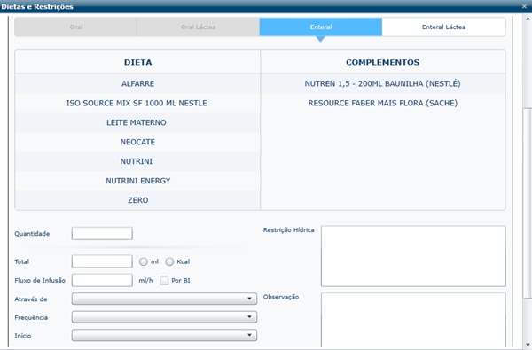Image resolution: width=532 pixels, height=350 pixels.
Task: Switch to the Oral tab
Action: (x=75, y=27)
